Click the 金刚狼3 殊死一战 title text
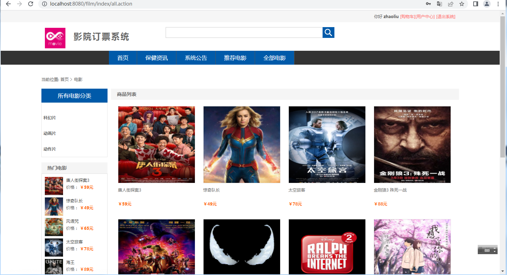The height and width of the screenshot is (275, 507). (x=390, y=190)
